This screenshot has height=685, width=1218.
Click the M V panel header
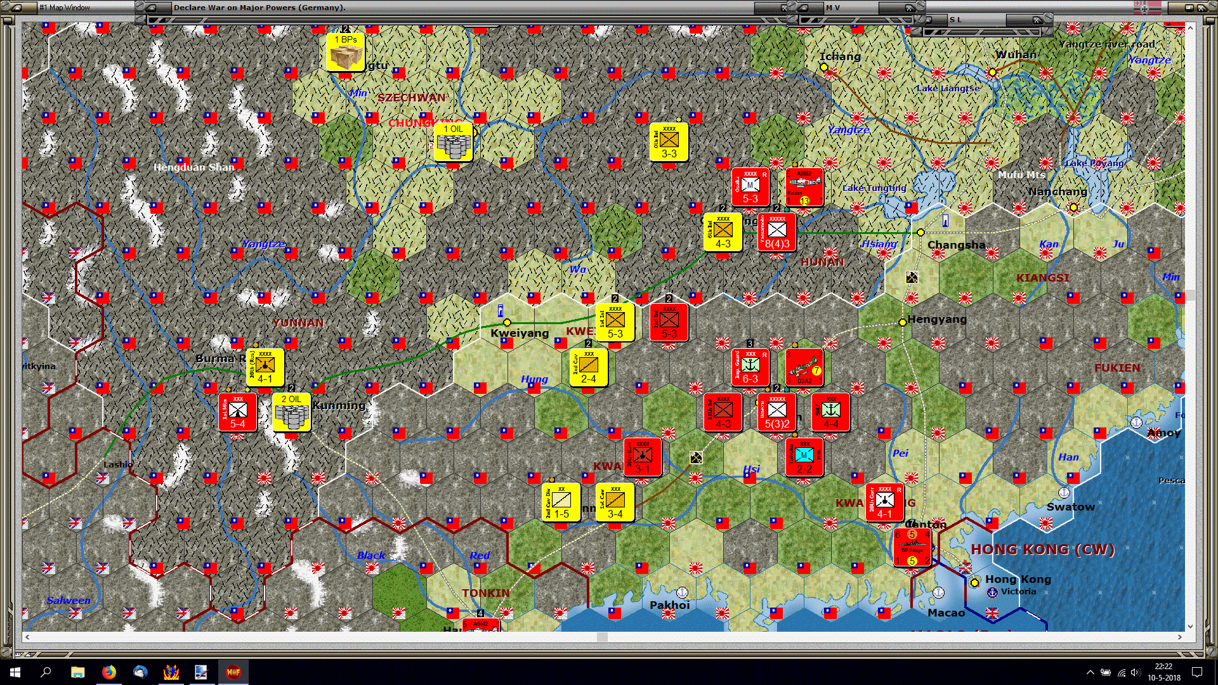833,8
